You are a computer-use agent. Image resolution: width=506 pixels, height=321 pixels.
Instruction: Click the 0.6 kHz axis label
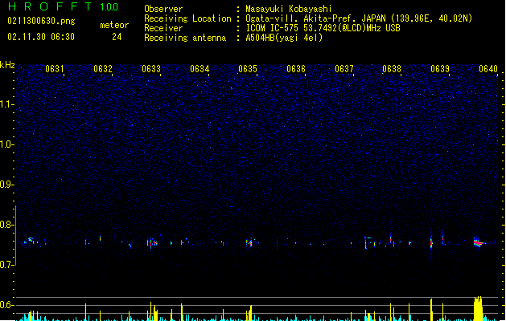6,305
